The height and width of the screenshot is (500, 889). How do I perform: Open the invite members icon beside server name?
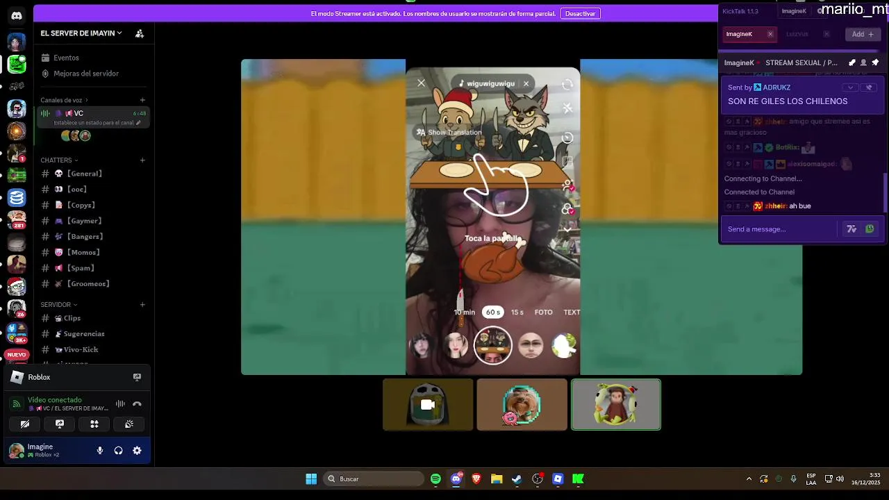(140, 33)
